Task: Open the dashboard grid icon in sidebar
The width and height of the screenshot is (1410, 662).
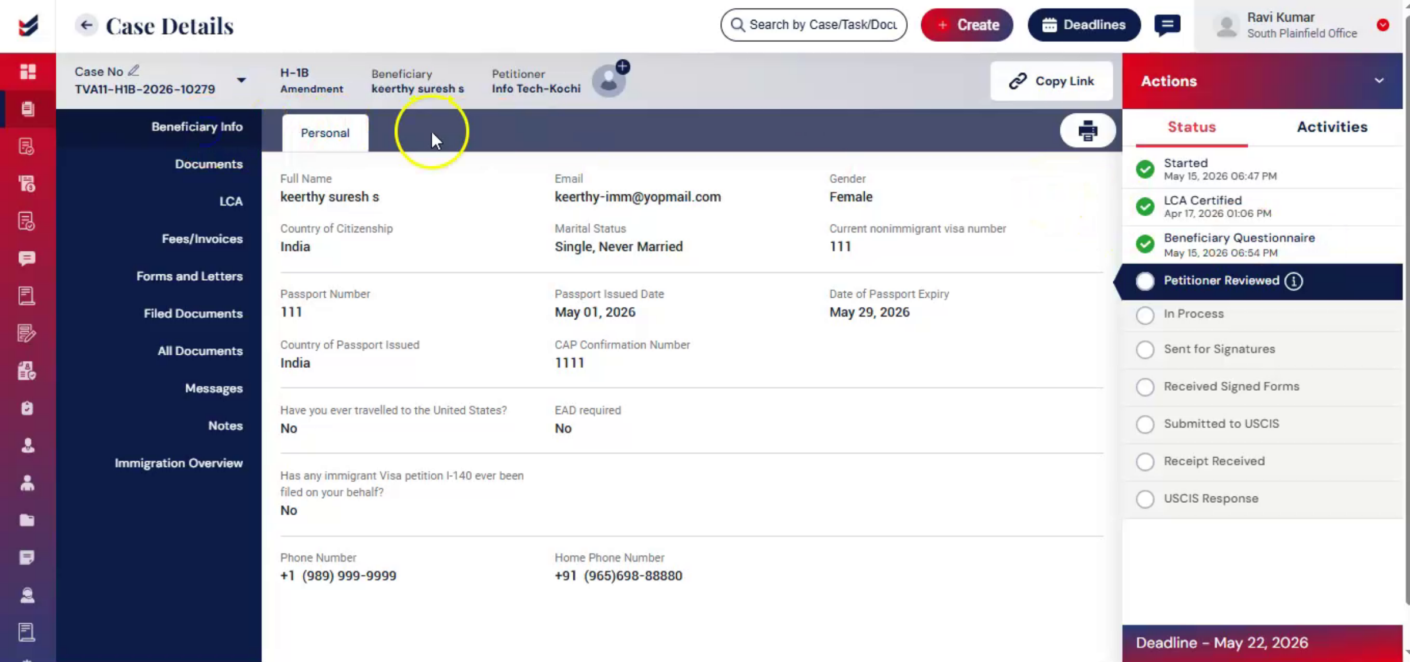Action: pyautogui.click(x=28, y=72)
